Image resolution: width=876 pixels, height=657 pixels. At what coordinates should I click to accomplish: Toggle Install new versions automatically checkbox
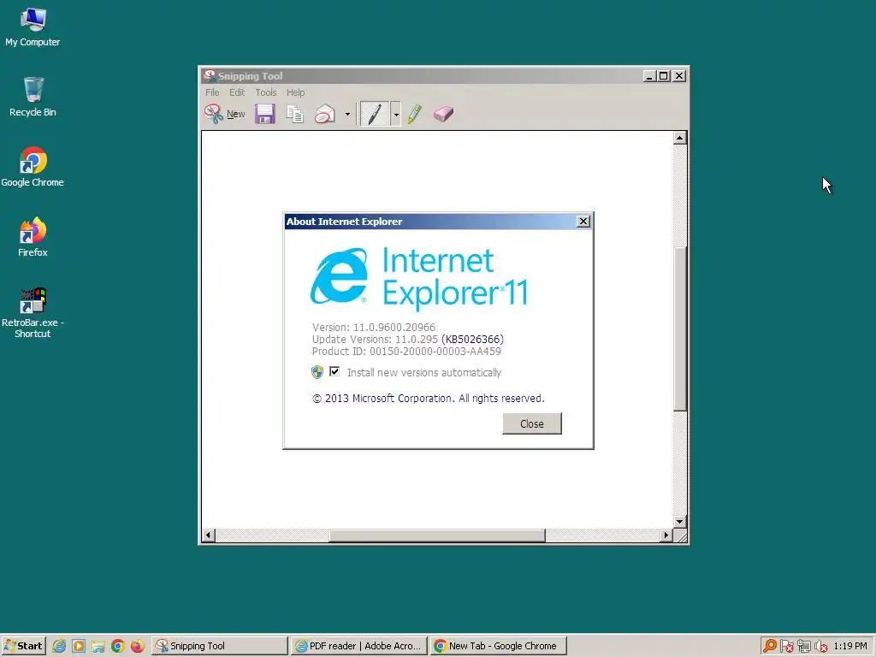(x=334, y=371)
